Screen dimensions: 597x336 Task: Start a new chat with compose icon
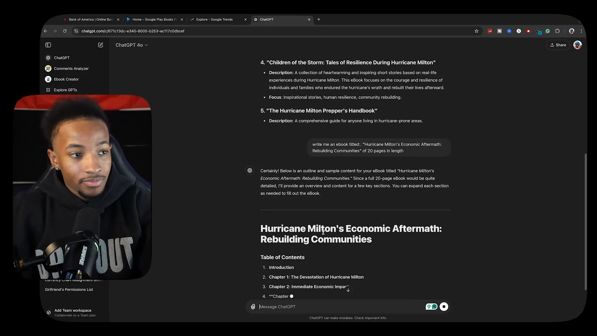[x=100, y=45]
